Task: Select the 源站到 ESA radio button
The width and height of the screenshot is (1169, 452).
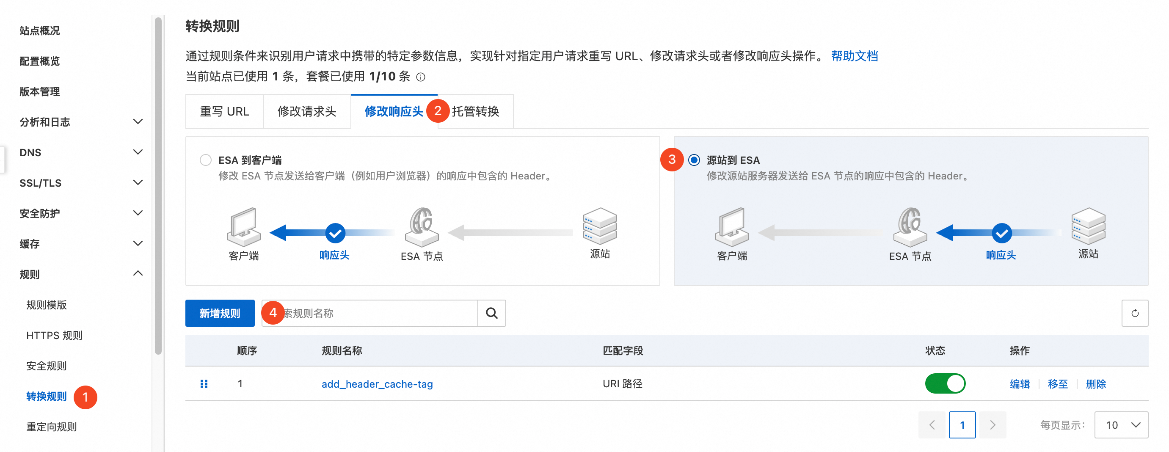Action: click(694, 160)
